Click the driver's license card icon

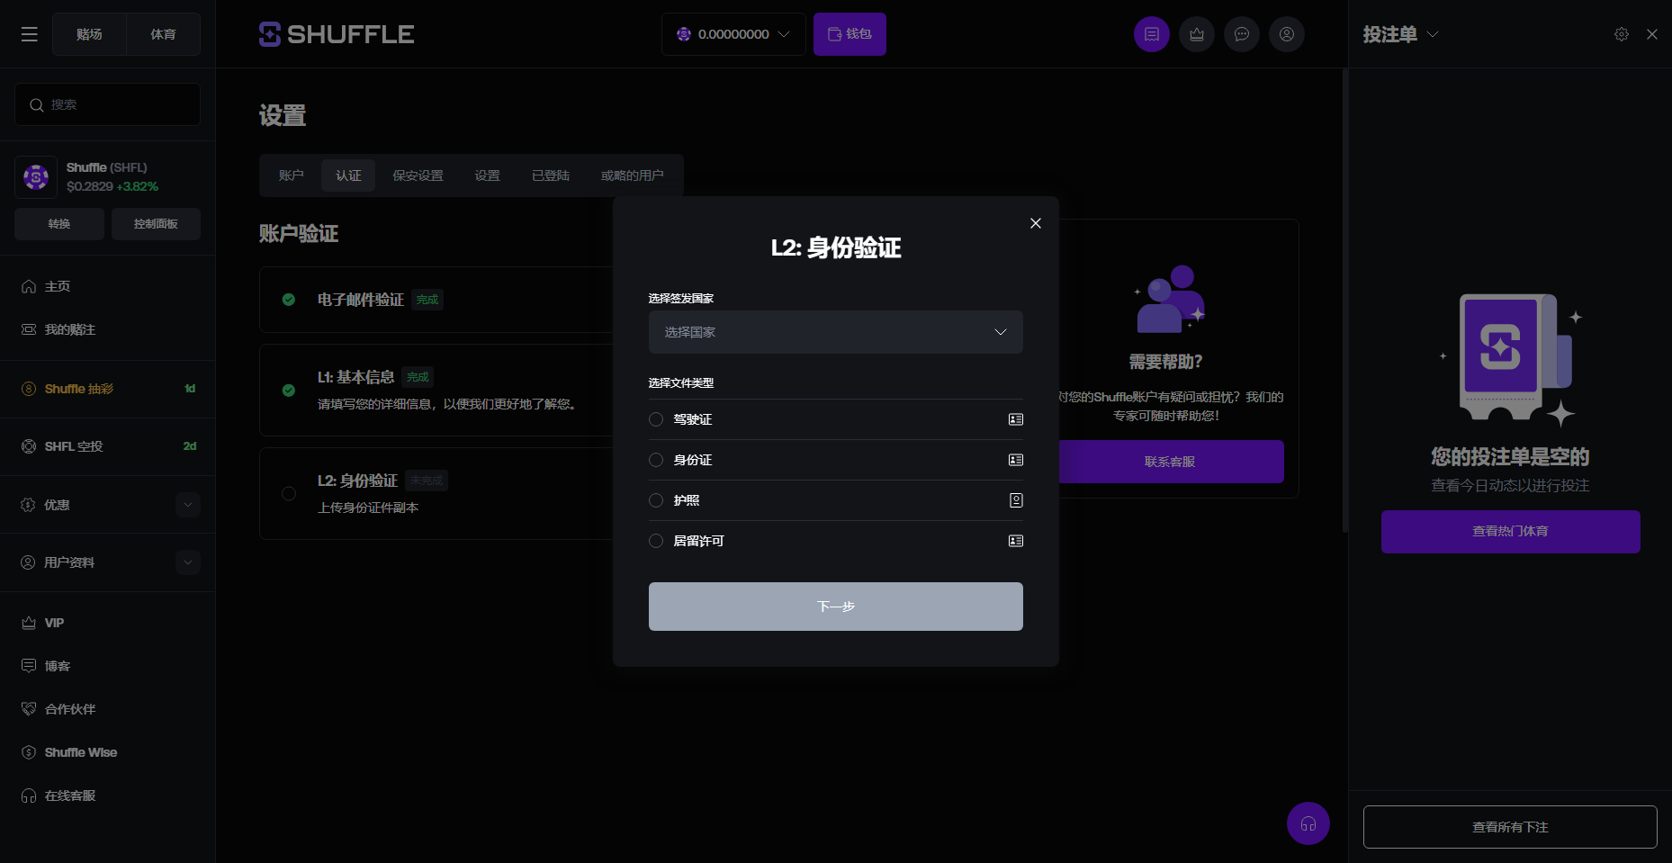pos(1016,419)
